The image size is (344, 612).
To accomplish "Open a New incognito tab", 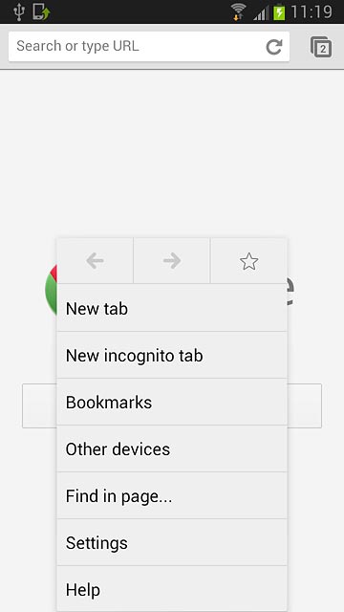I will point(172,355).
